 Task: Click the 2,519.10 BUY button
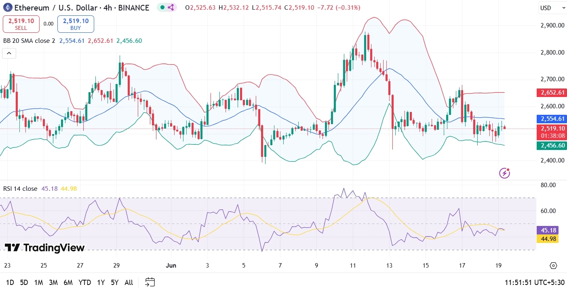76,24
